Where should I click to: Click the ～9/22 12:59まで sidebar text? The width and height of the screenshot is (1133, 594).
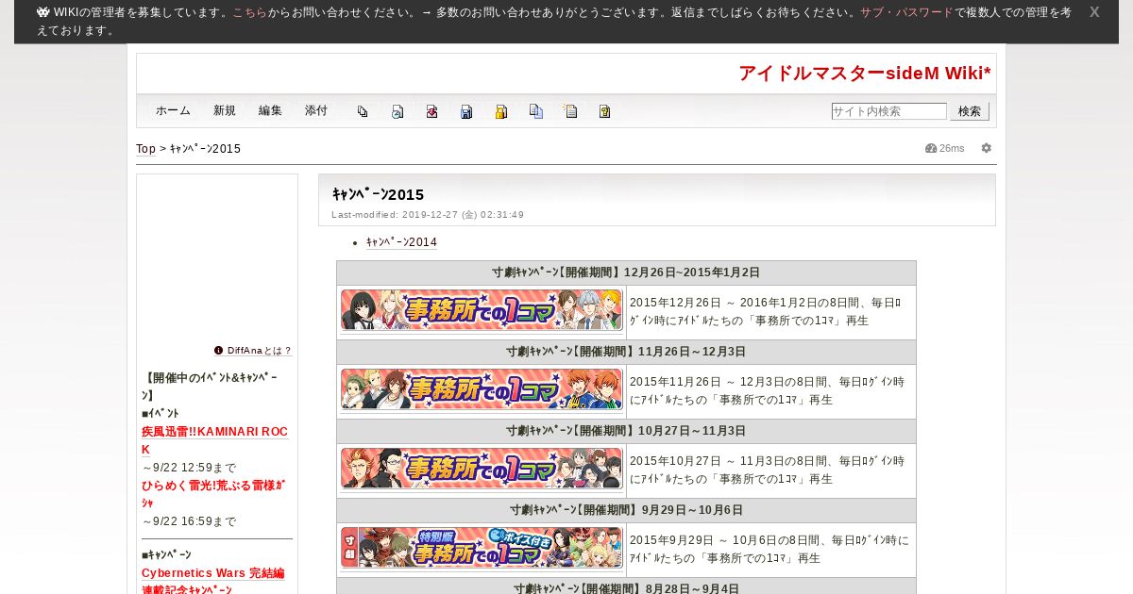pos(189,468)
